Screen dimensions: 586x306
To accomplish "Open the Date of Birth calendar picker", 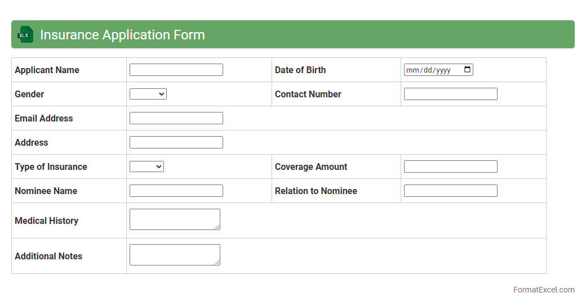I will point(467,70).
